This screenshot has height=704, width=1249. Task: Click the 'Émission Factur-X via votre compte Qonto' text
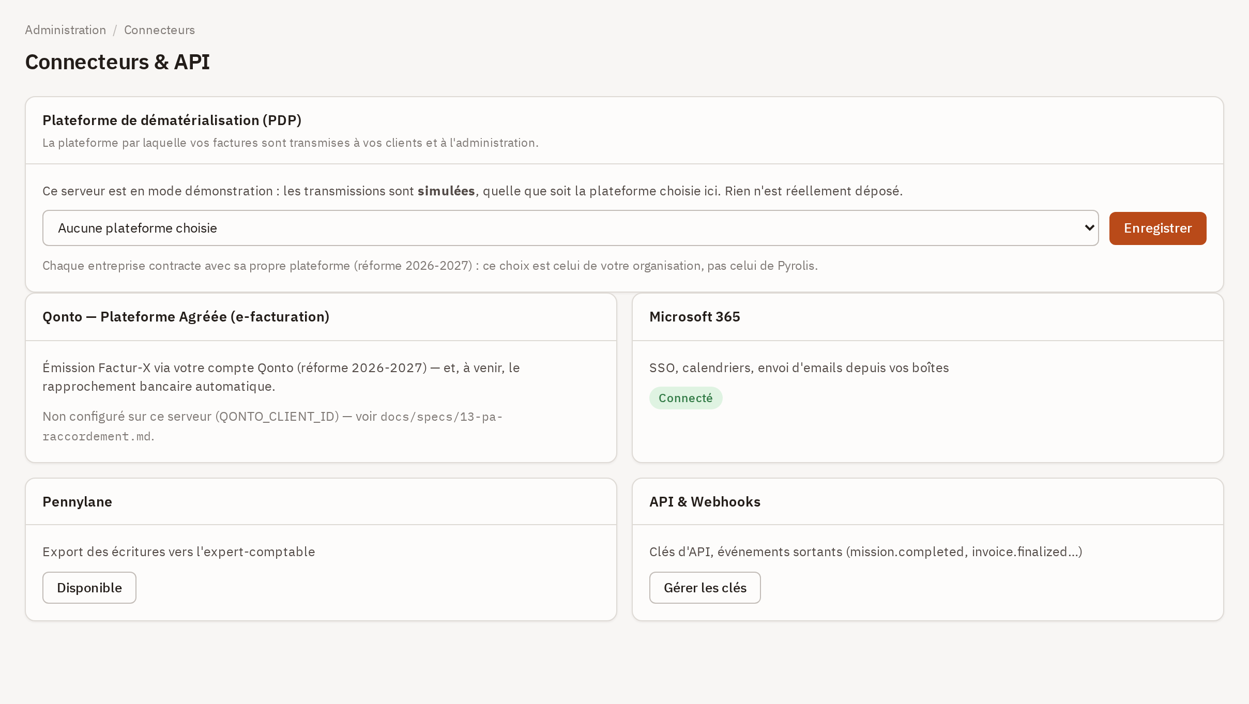[x=281, y=377]
